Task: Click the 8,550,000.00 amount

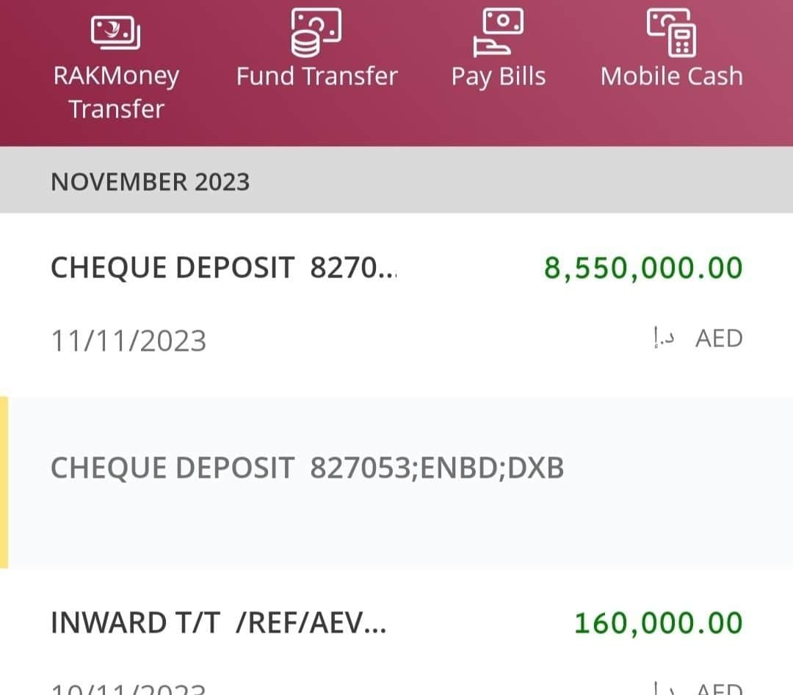Action: pyautogui.click(x=643, y=268)
